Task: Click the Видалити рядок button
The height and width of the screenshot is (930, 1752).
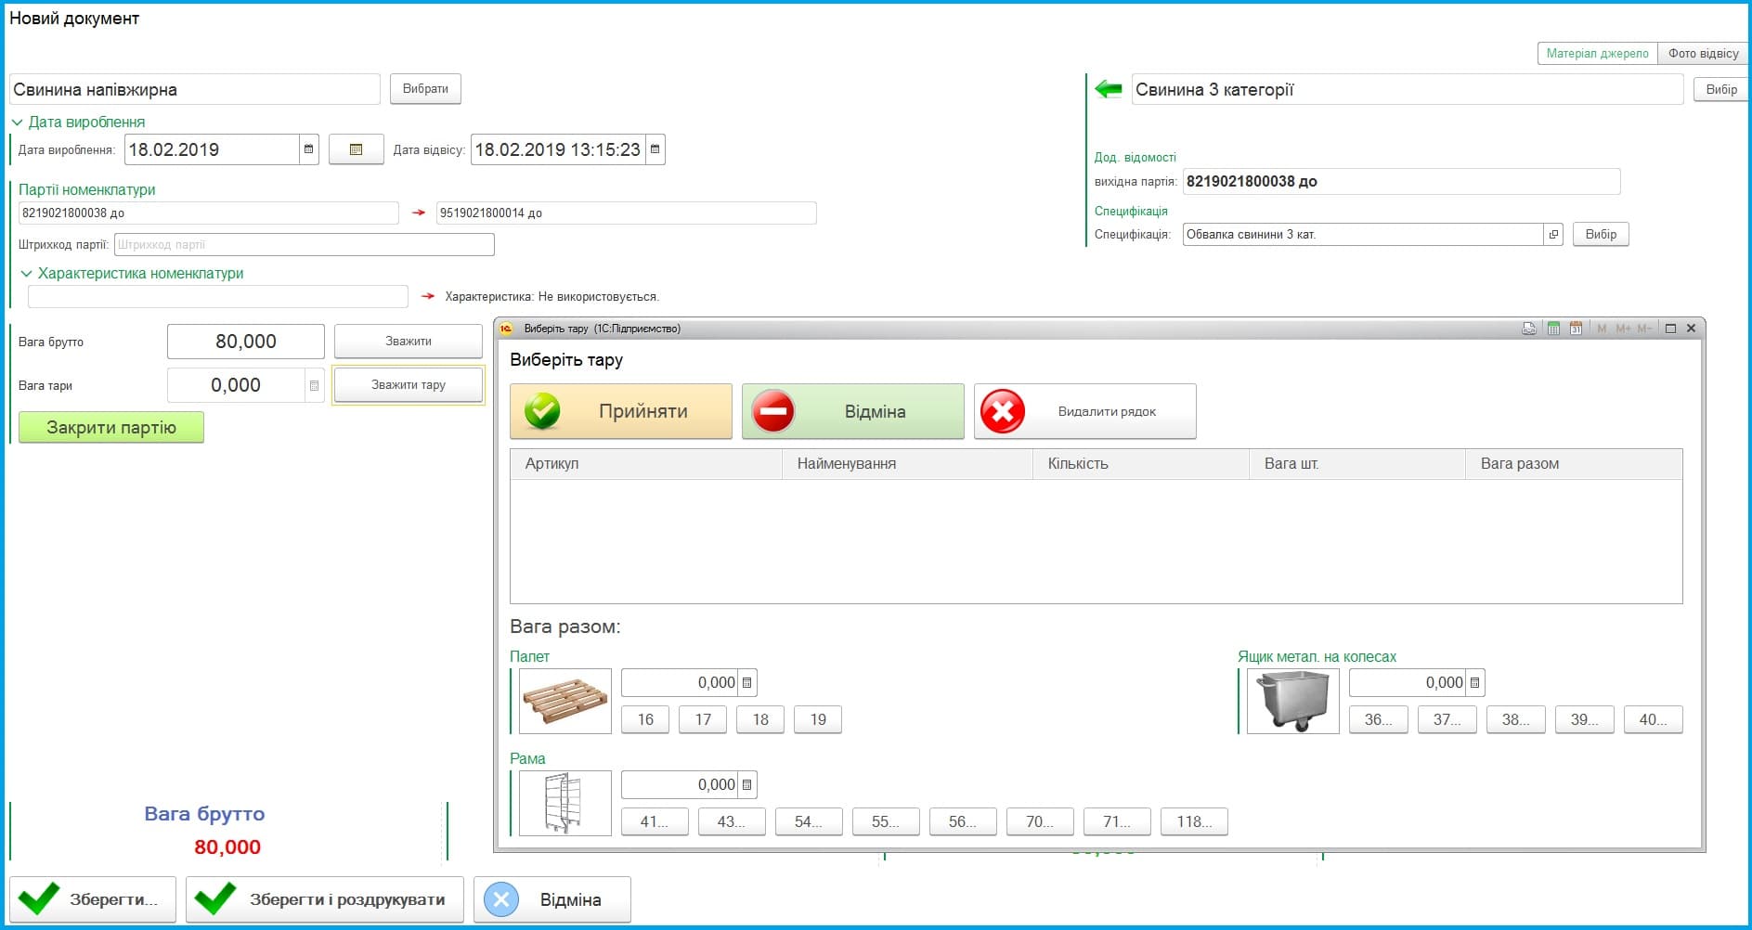Action: (1085, 411)
